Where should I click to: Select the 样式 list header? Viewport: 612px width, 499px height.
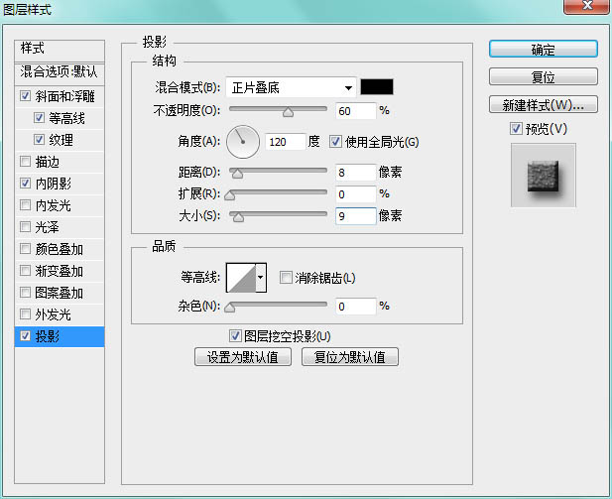(60, 50)
